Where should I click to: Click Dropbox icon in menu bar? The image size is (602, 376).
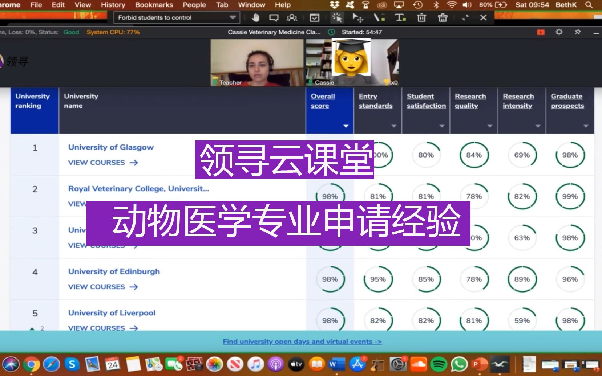(334, 5)
